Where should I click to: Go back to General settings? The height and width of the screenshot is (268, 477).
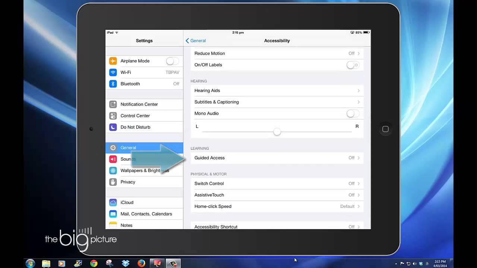click(196, 41)
